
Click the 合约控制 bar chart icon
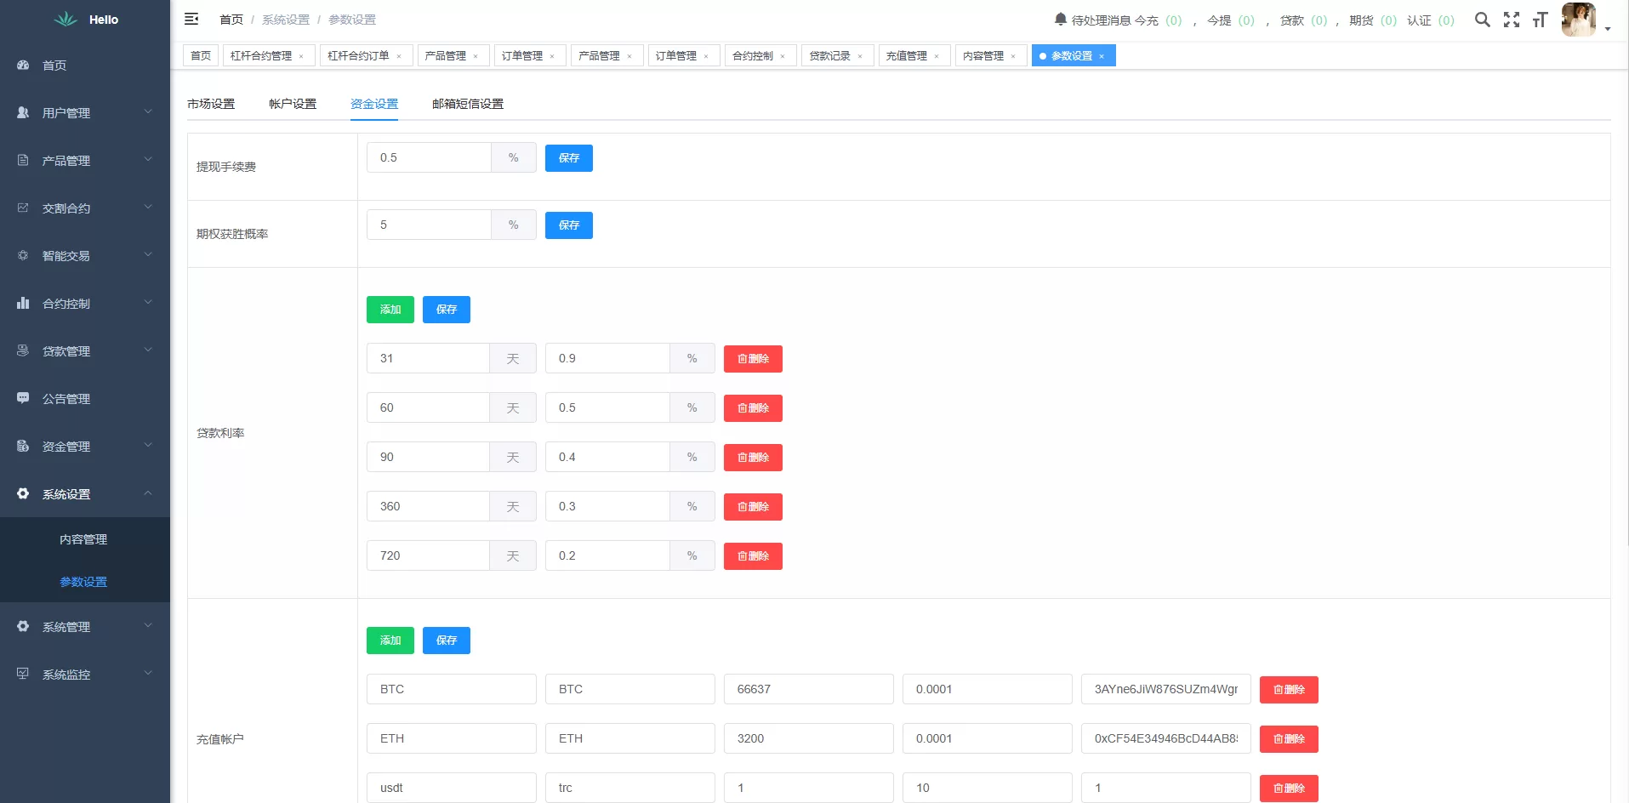tap(23, 303)
